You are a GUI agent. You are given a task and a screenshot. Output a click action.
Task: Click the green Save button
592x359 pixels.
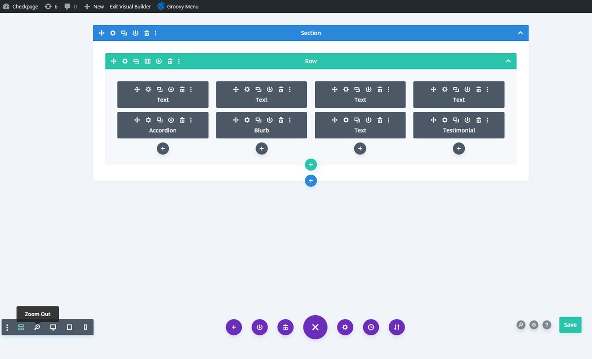(x=570, y=325)
